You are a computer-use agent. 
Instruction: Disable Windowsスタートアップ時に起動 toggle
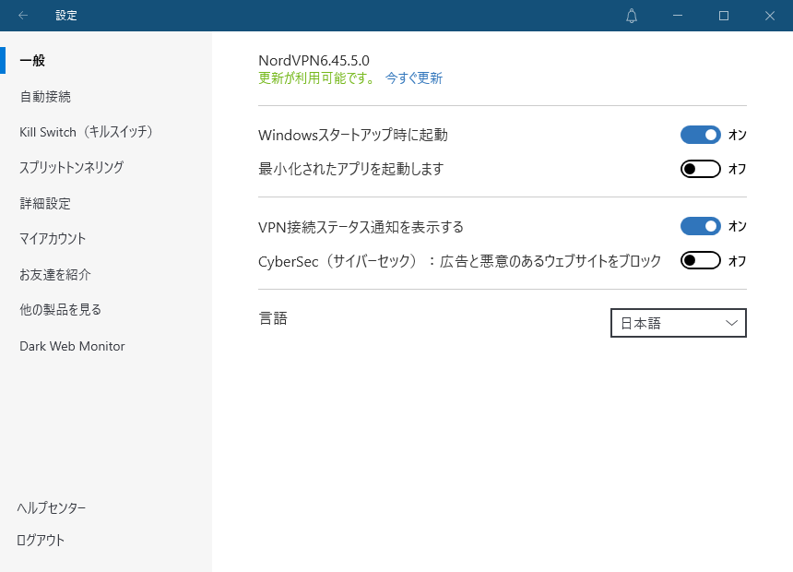pos(701,135)
